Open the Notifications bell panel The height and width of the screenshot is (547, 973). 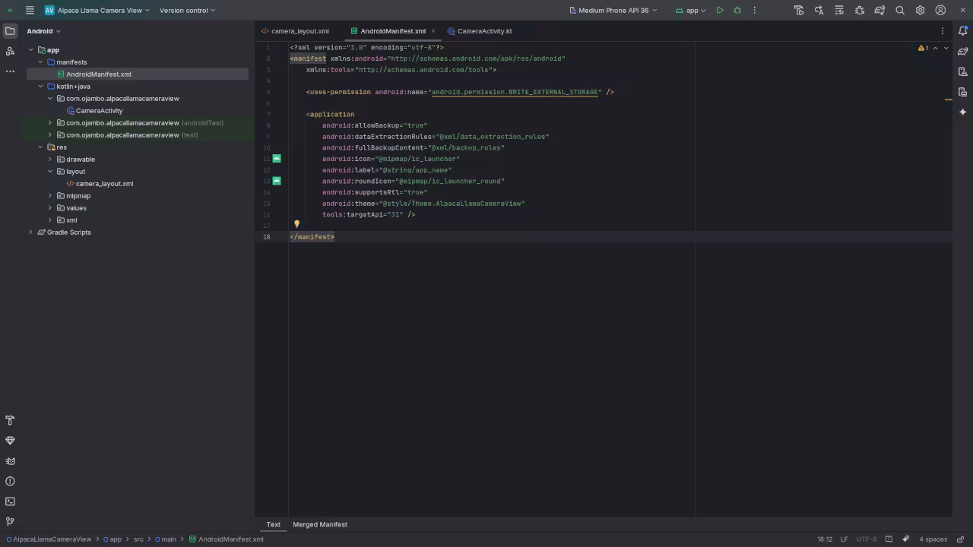click(x=962, y=31)
